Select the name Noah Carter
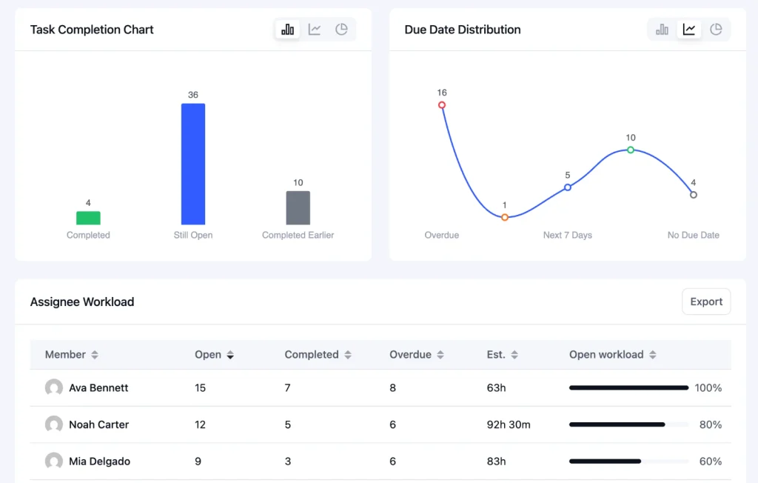758x483 pixels. [99, 424]
